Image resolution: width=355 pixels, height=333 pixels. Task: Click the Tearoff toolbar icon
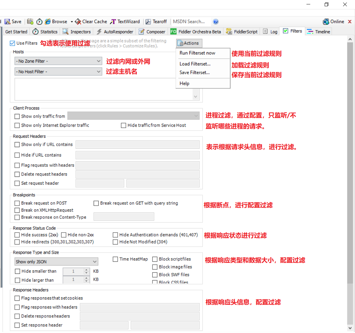point(148,22)
